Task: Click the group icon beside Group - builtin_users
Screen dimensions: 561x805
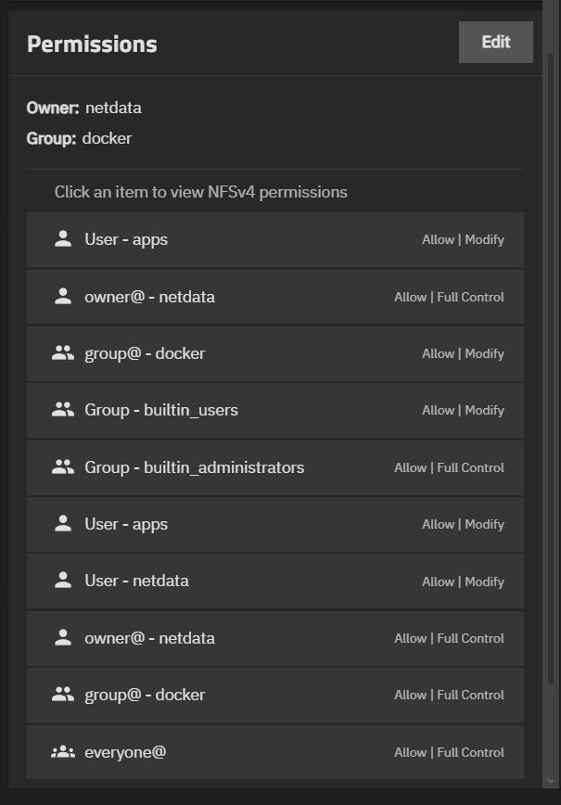Action: click(x=63, y=410)
